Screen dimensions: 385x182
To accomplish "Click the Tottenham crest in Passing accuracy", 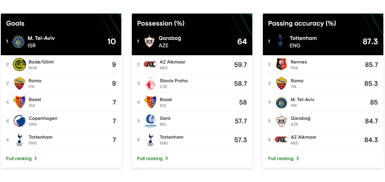I will pyautogui.click(x=281, y=42).
